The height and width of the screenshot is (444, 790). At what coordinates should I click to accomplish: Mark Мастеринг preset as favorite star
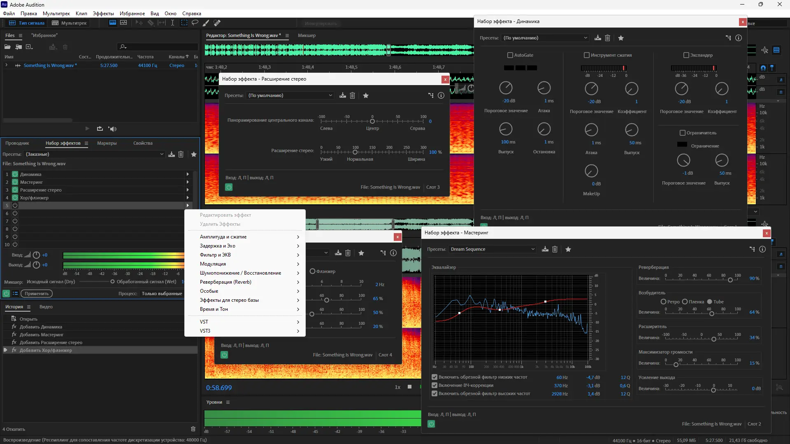pyautogui.click(x=568, y=249)
